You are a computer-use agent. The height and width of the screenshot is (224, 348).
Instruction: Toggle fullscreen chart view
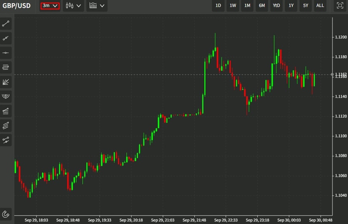tap(340, 5)
